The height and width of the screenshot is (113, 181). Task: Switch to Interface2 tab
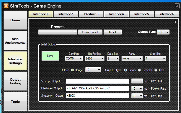pyautogui.click(x=66, y=14)
